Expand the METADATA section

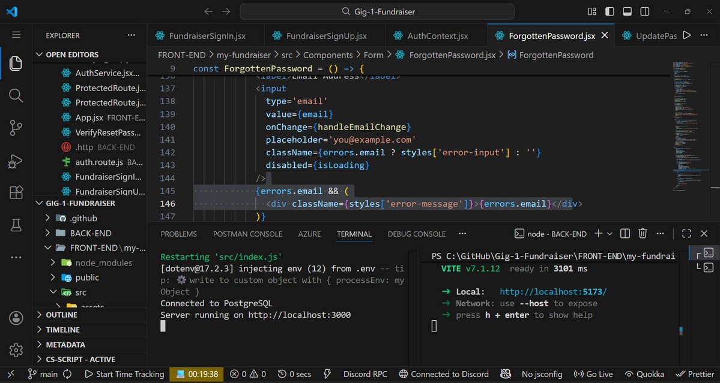90,345
